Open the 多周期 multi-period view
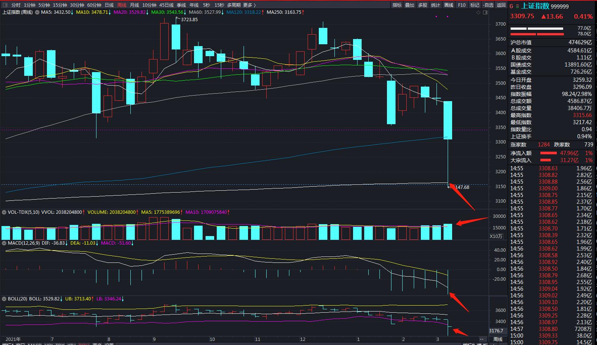Image resolution: width=597 pixels, height=345 pixels. 234,5
